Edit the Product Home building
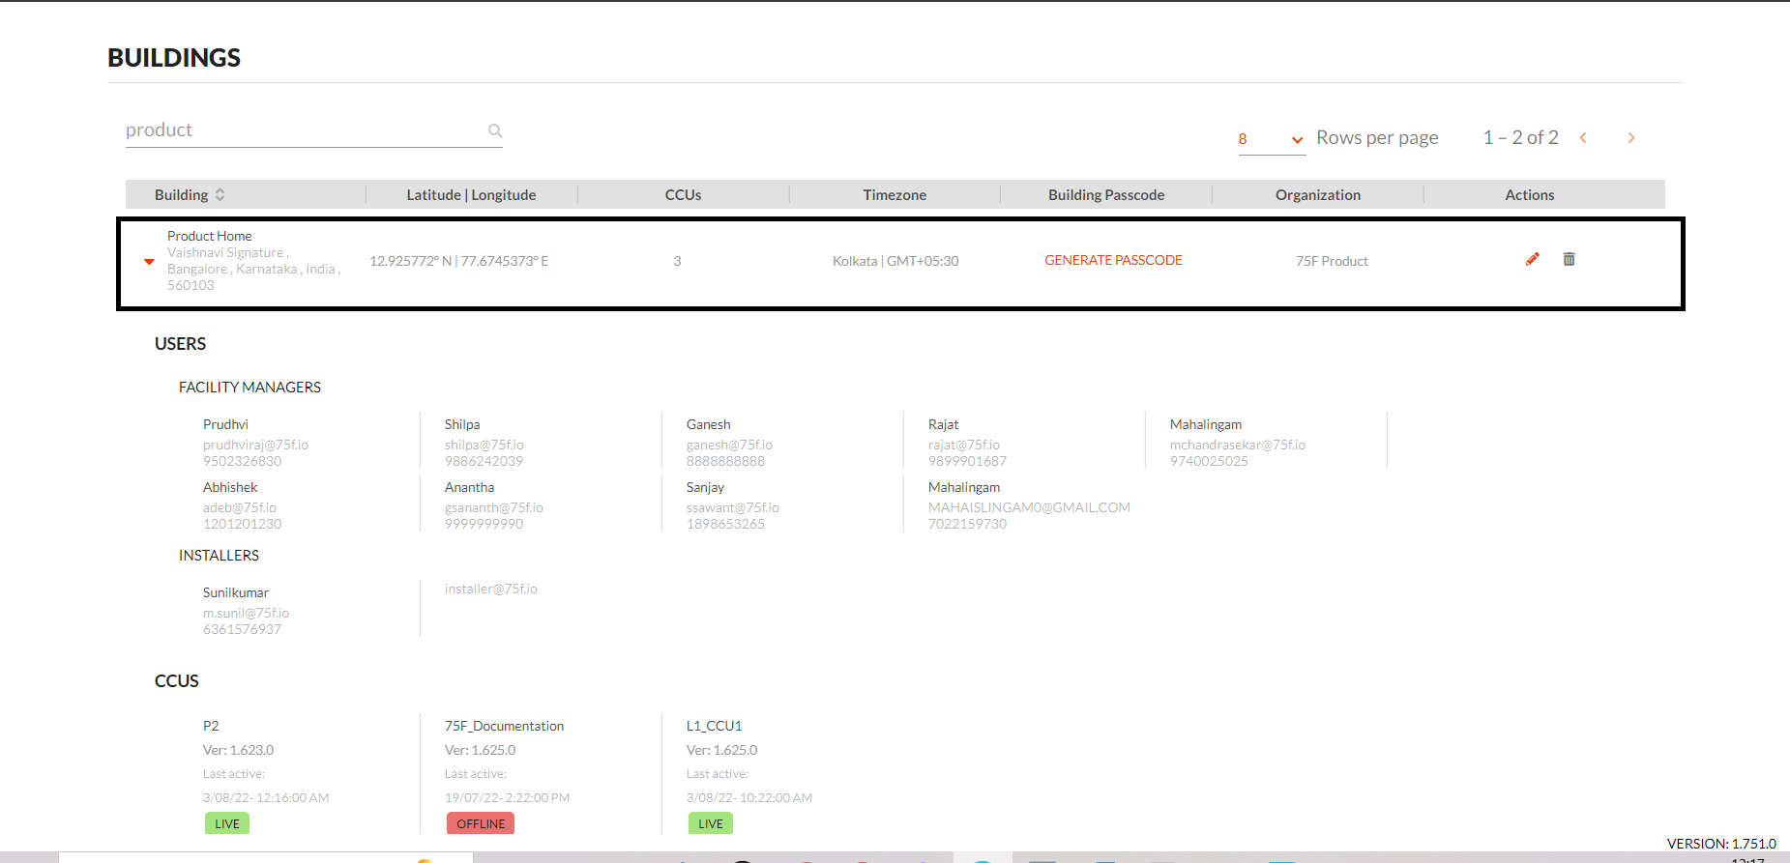 click(x=1532, y=259)
